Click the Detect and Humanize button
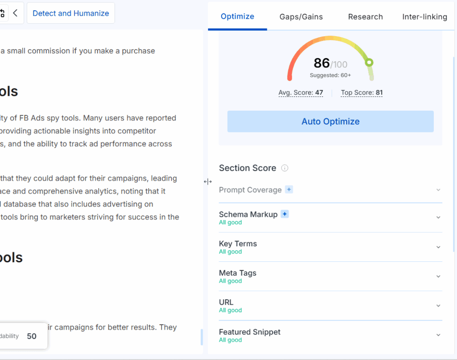The width and height of the screenshot is (457, 360). [71, 13]
